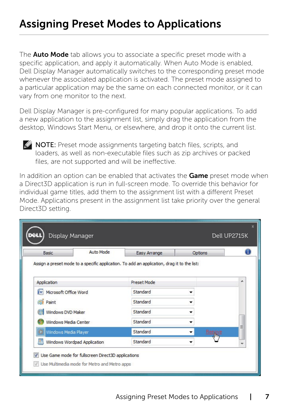The width and height of the screenshot is (288, 409).
Task: Select the Windows Media Center row
Action: [136, 322]
